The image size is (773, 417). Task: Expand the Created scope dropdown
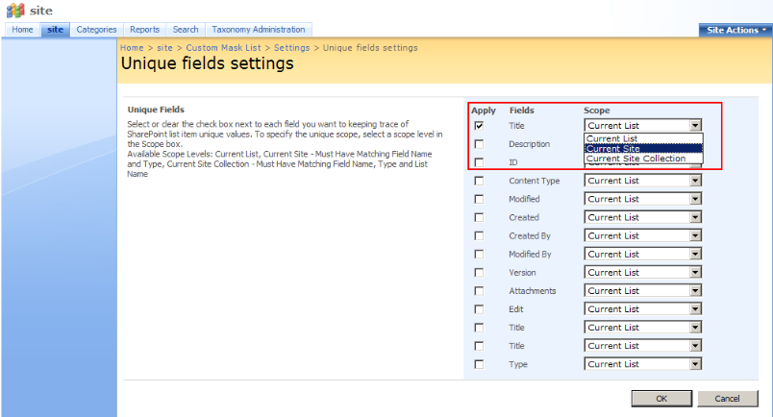(643, 217)
